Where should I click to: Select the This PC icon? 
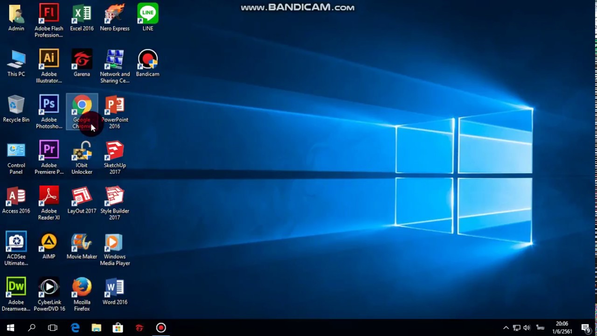click(x=16, y=63)
